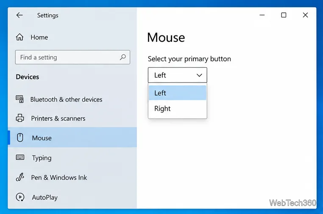
Task: Click the Home house icon
Action: [20, 37]
